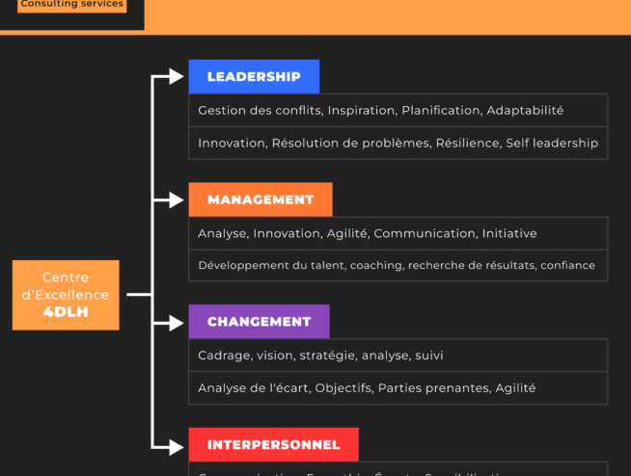Image resolution: width=631 pixels, height=476 pixels.
Task: Click the Consulting services label
Action: click(x=72, y=5)
